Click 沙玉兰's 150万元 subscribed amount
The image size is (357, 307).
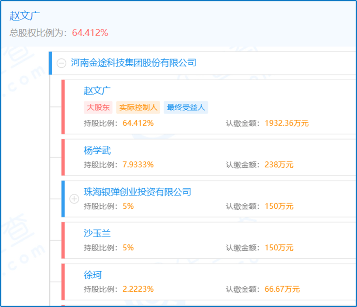(279, 248)
